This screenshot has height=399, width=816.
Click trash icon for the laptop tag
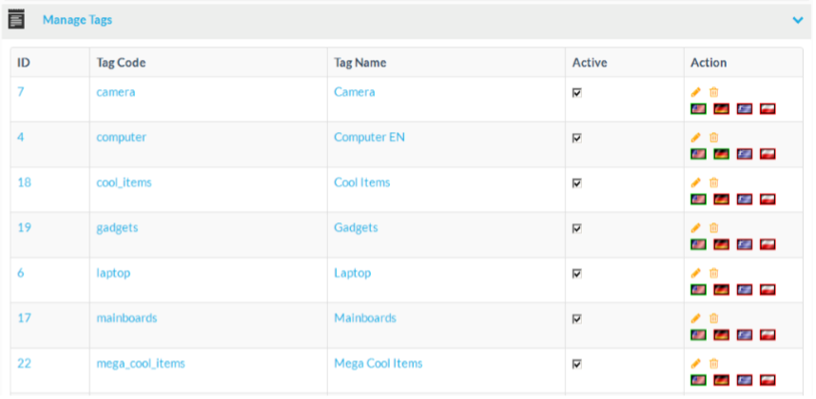coord(713,274)
